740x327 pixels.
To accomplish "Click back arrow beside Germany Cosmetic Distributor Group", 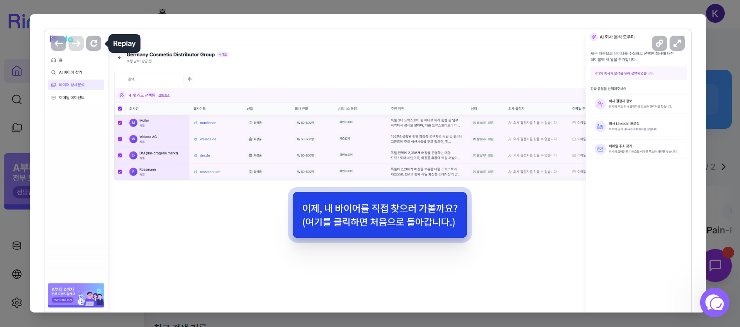I will click(120, 57).
